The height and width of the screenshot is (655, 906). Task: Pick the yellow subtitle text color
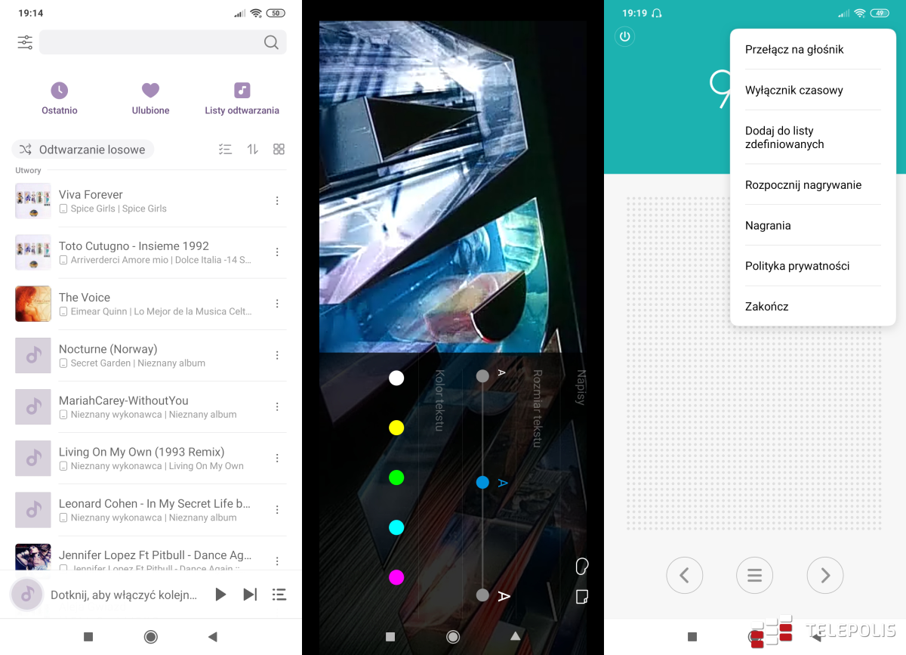tap(396, 428)
